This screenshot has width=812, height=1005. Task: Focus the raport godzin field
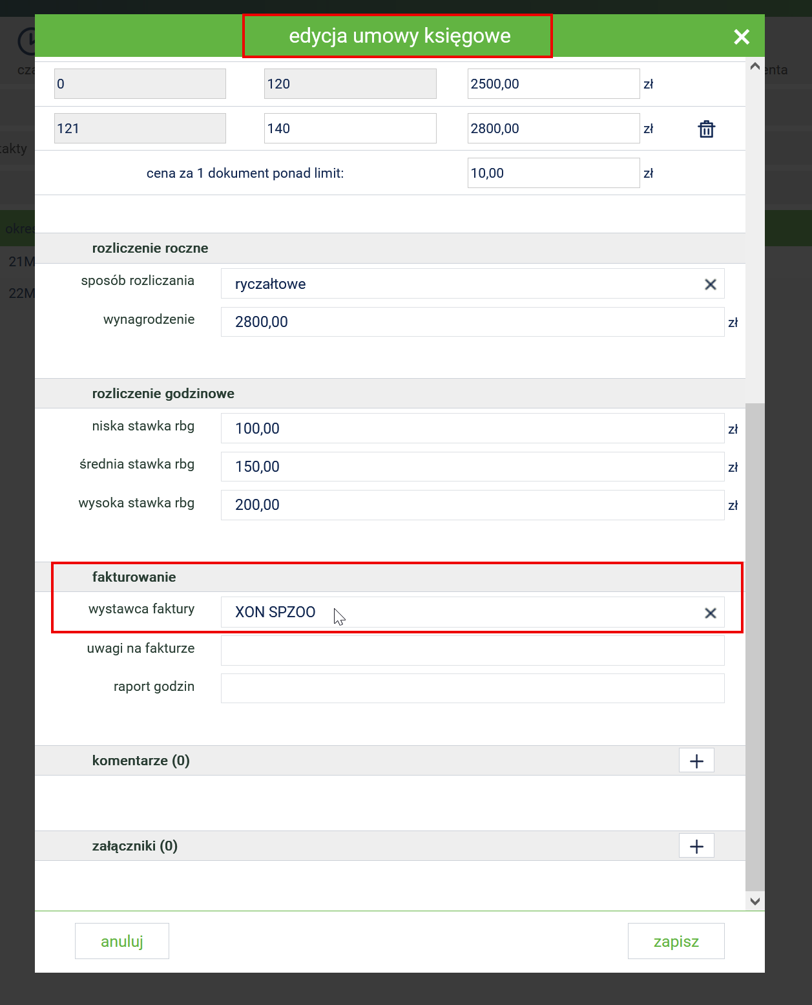(x=472, y=688)
